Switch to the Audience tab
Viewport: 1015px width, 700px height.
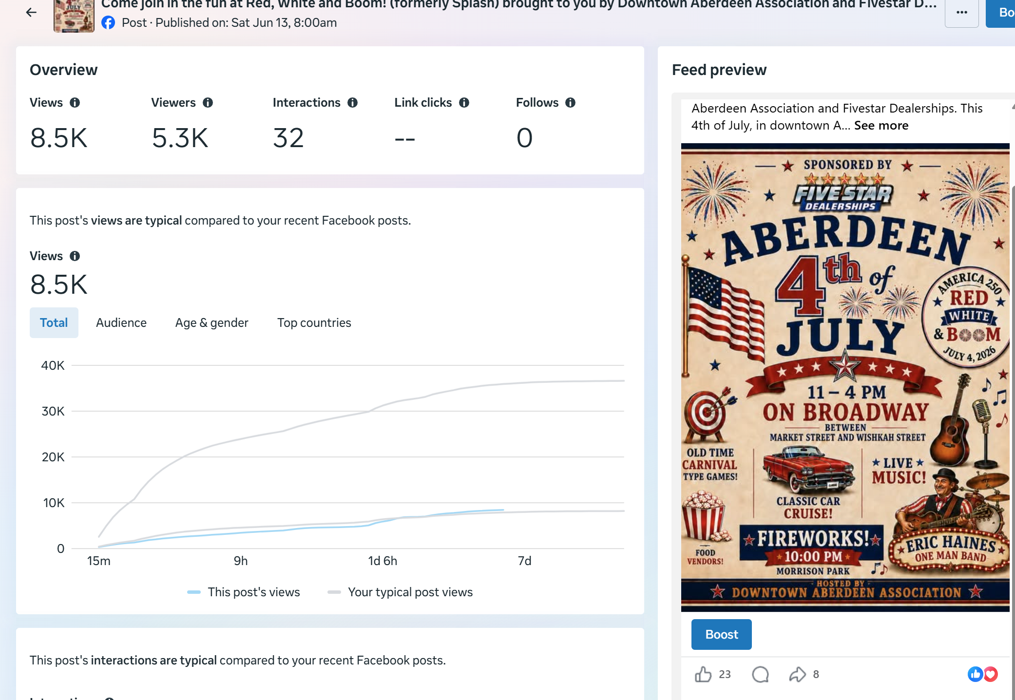coord(121,322)
